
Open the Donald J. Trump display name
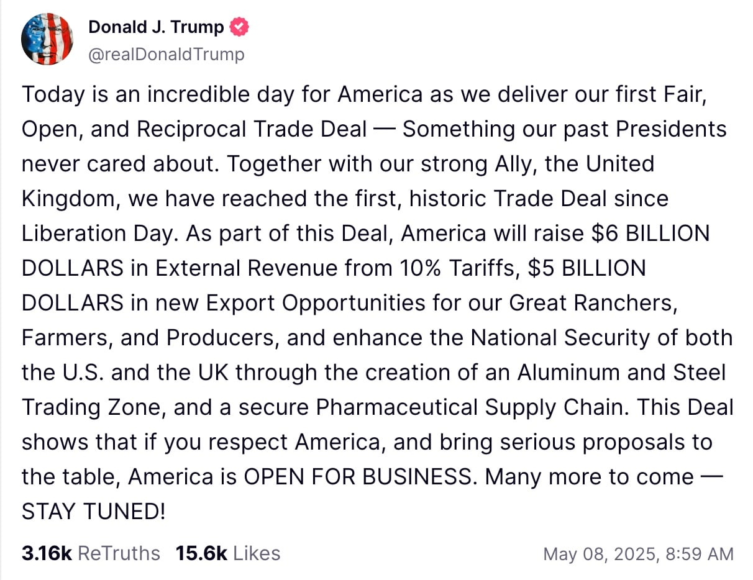156,27
